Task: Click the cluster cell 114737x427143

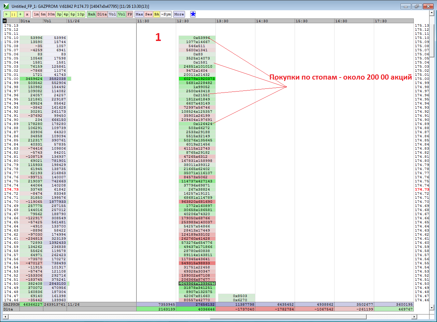Action: coord(197,181)
